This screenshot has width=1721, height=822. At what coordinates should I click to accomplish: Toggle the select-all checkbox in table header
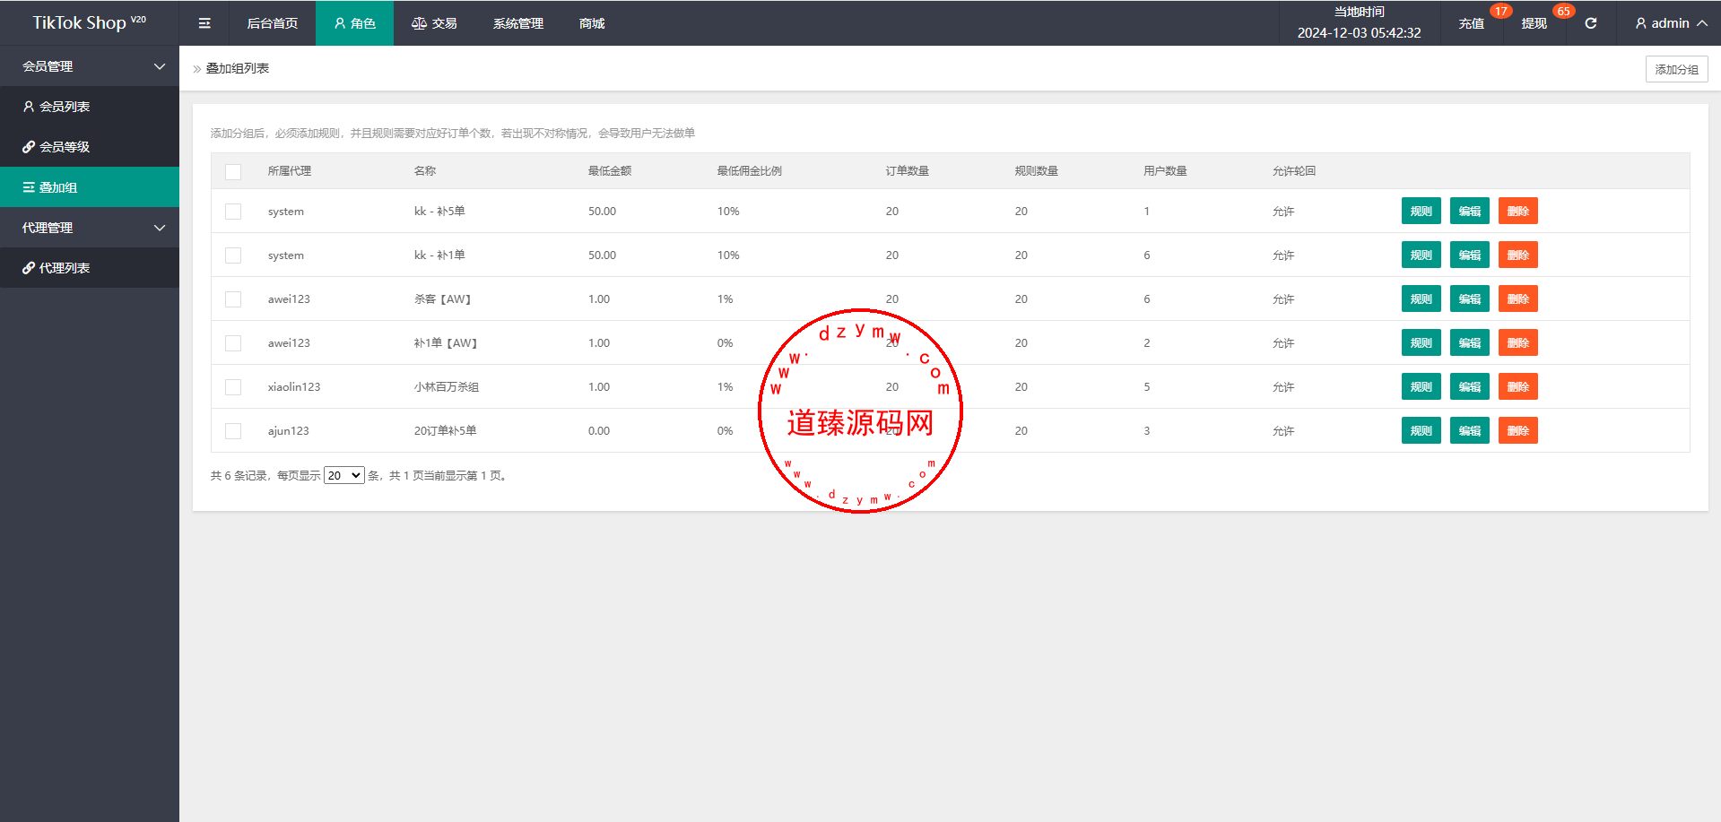coord(233,171)
